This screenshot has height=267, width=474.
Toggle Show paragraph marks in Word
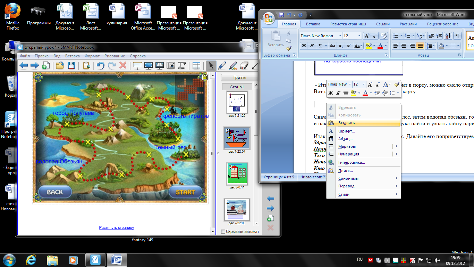tap(458, 36)
